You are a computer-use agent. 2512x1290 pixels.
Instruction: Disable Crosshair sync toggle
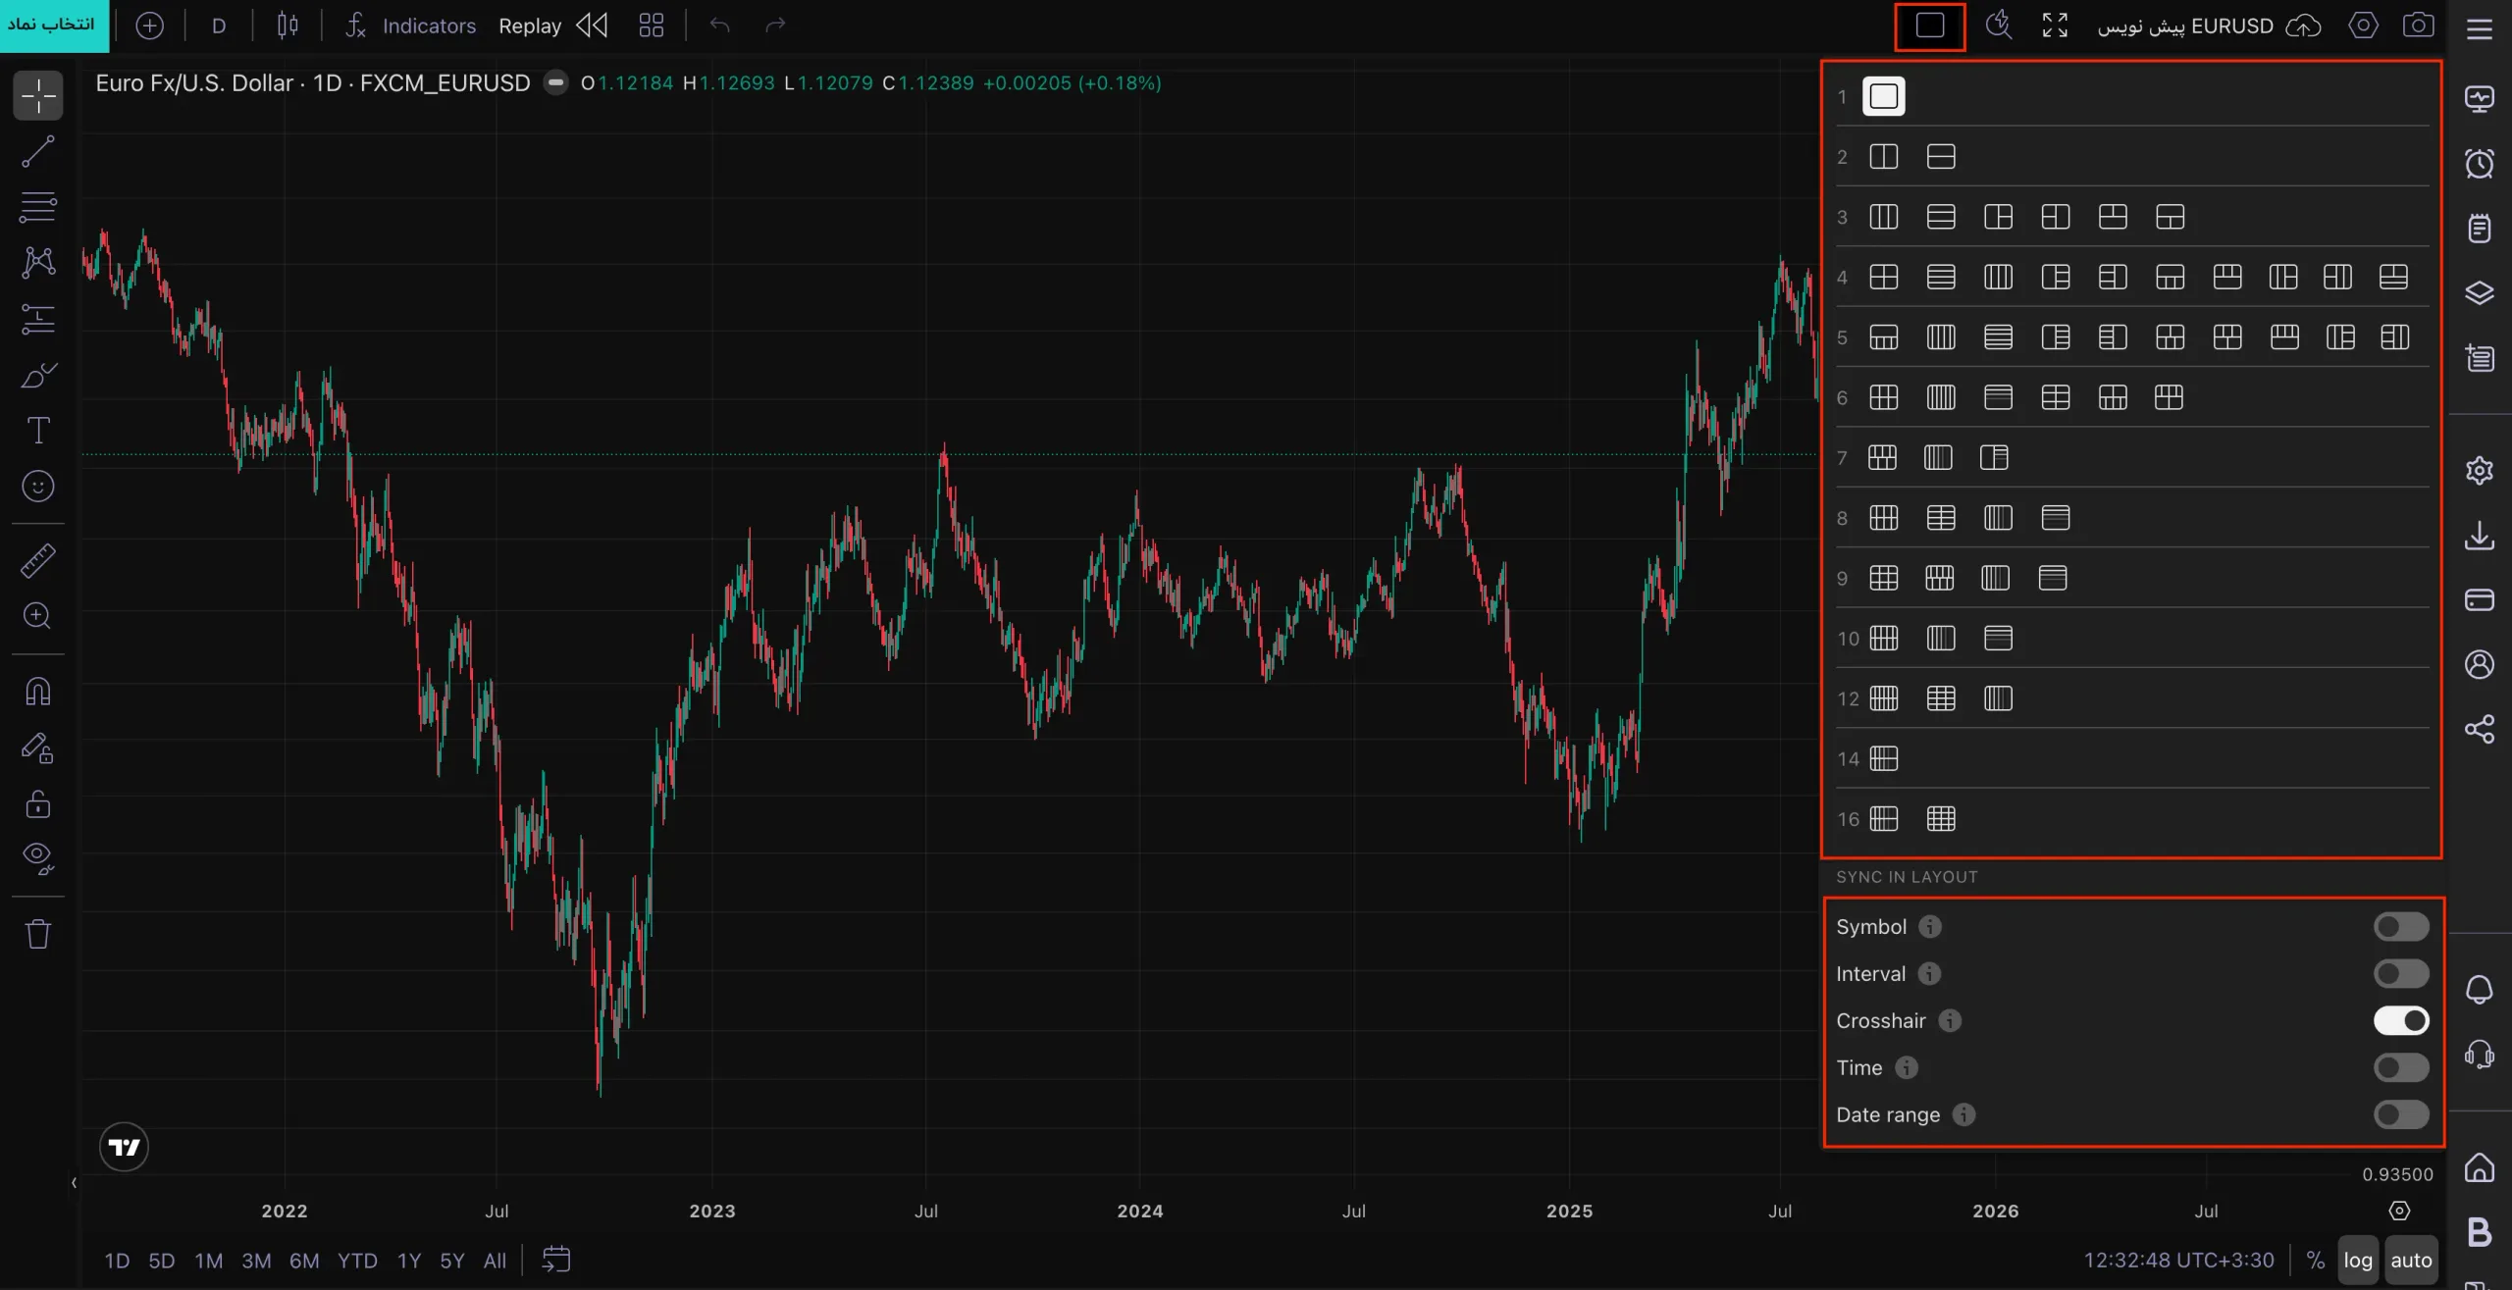coord(2401,1021)
